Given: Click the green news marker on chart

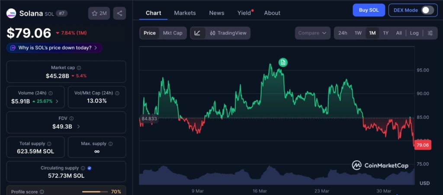Looking at the screenshot, I should pyautogui.click(x=283, y=63).
